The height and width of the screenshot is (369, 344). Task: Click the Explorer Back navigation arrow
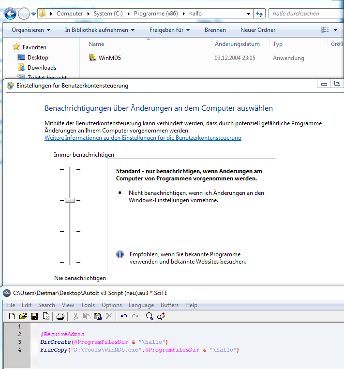click(x=10, y=14)
